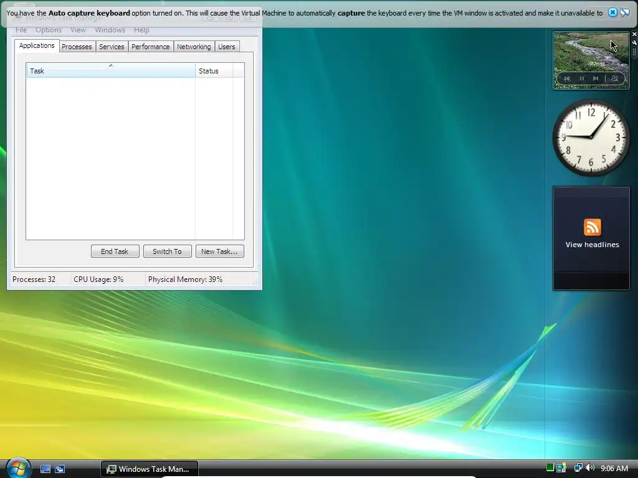This screenshot has width=638, height=478.
Task: Click the network connection tray icon
Action: (578, 468)
